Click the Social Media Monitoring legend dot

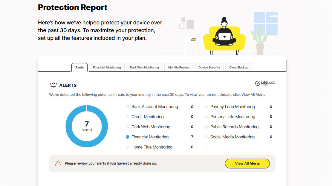[206, 137]
